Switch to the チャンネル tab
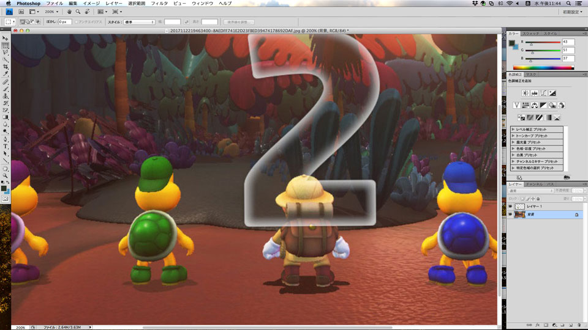The image size is (588, 330). (x=533, y=184)
